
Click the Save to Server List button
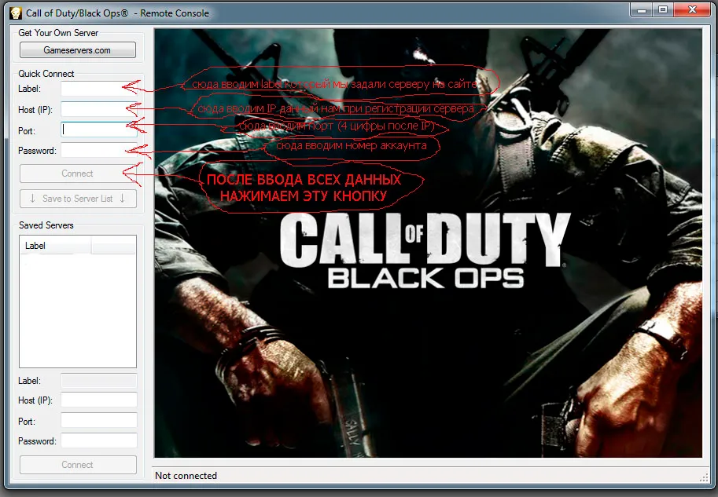(78, 199)
